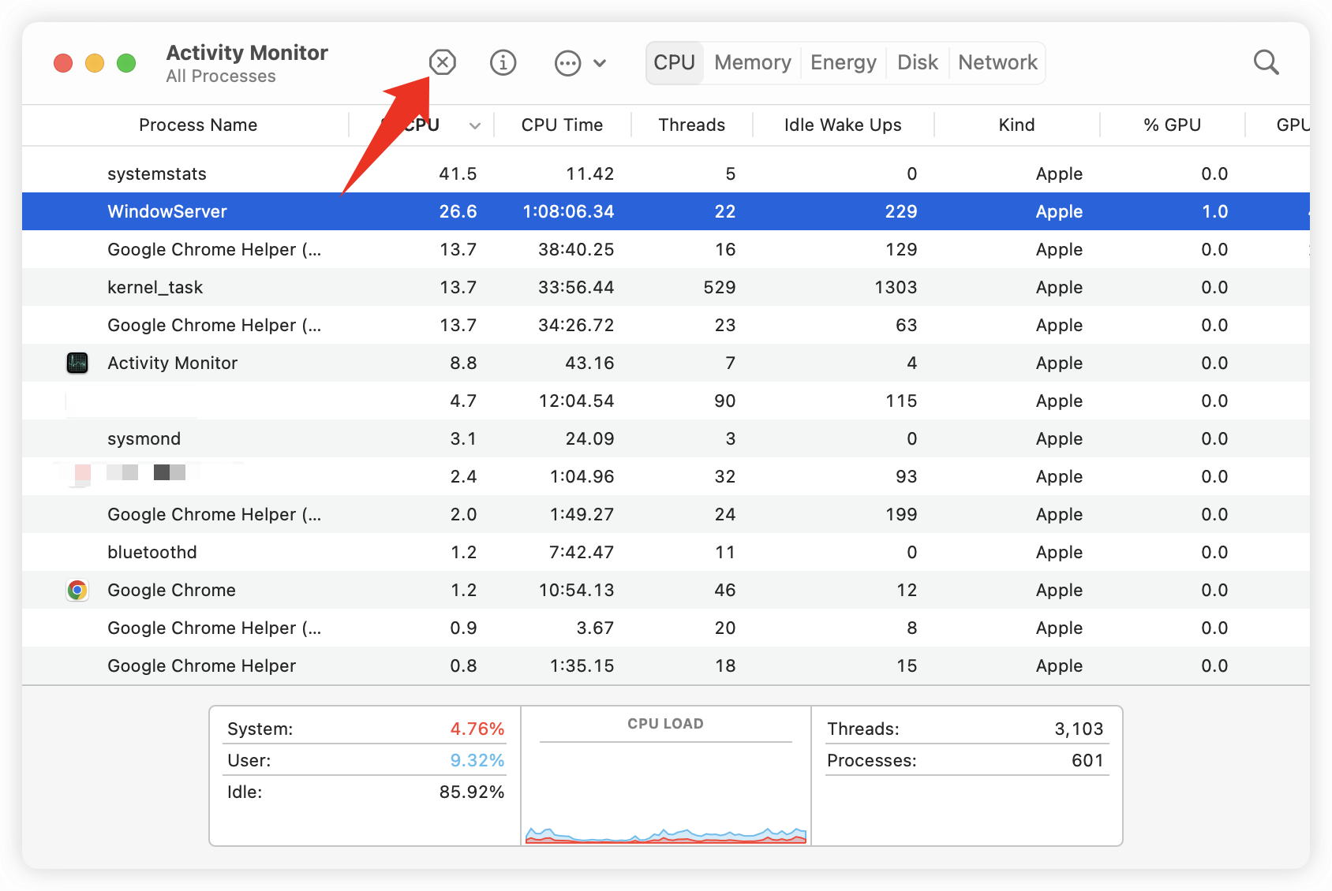The height and width of the screenshot is (891, 1332).
Task: Click the ellipsis More actions icon
Action: 567,62
